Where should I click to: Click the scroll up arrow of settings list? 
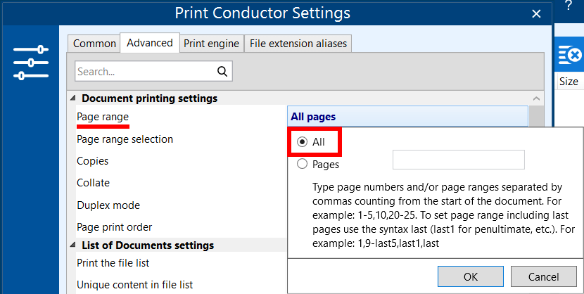pos(536,98)
